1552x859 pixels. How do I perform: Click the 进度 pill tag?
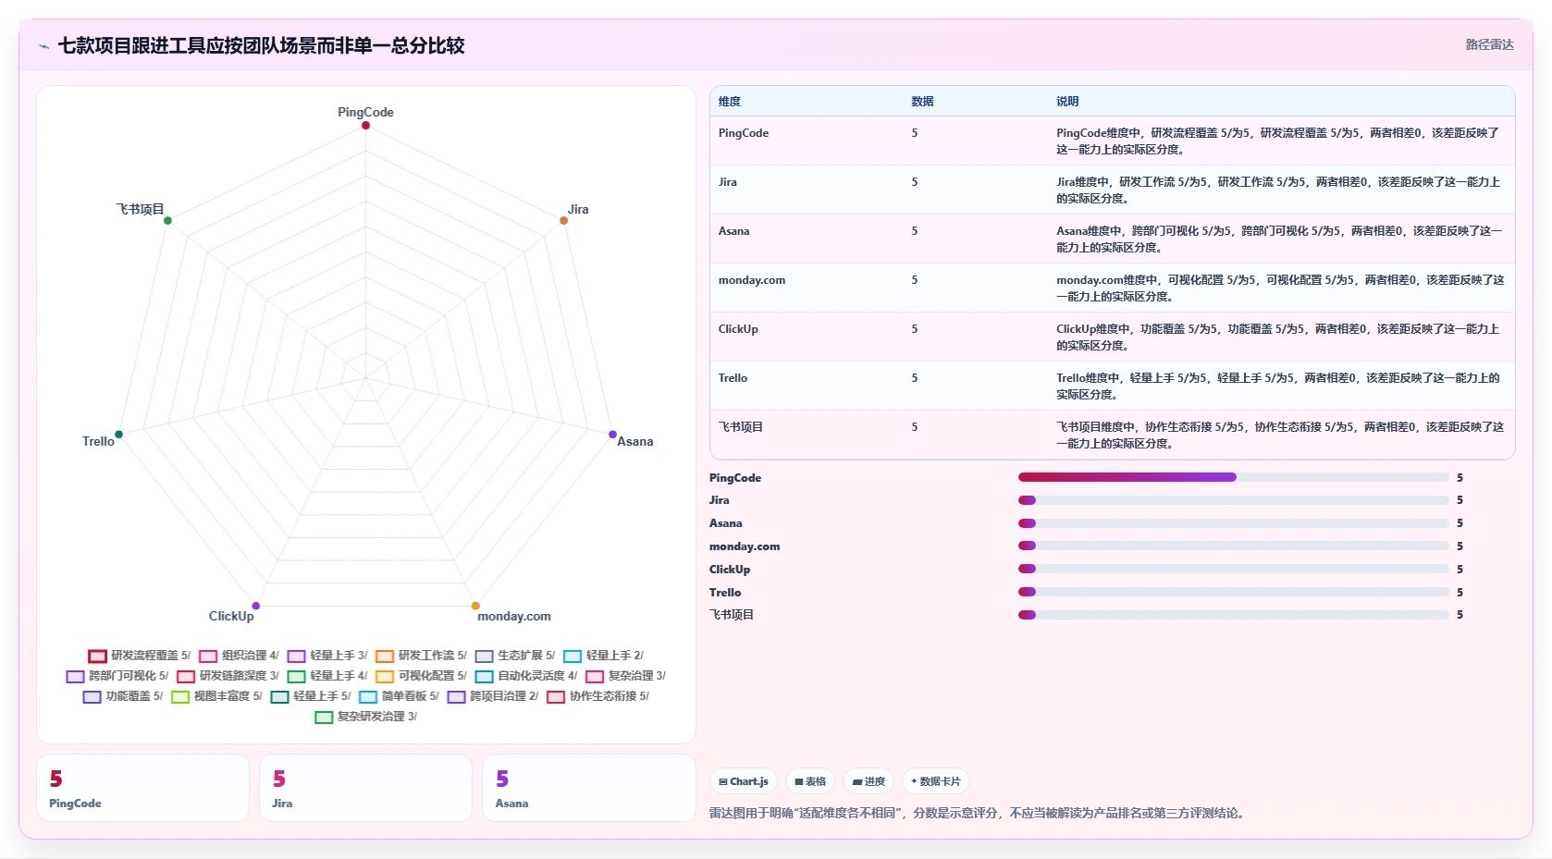868,781
